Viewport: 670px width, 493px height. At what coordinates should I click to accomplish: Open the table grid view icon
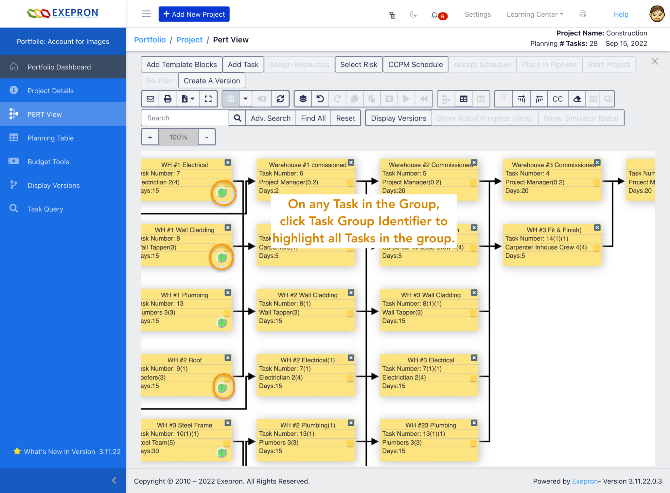point(464,99)
